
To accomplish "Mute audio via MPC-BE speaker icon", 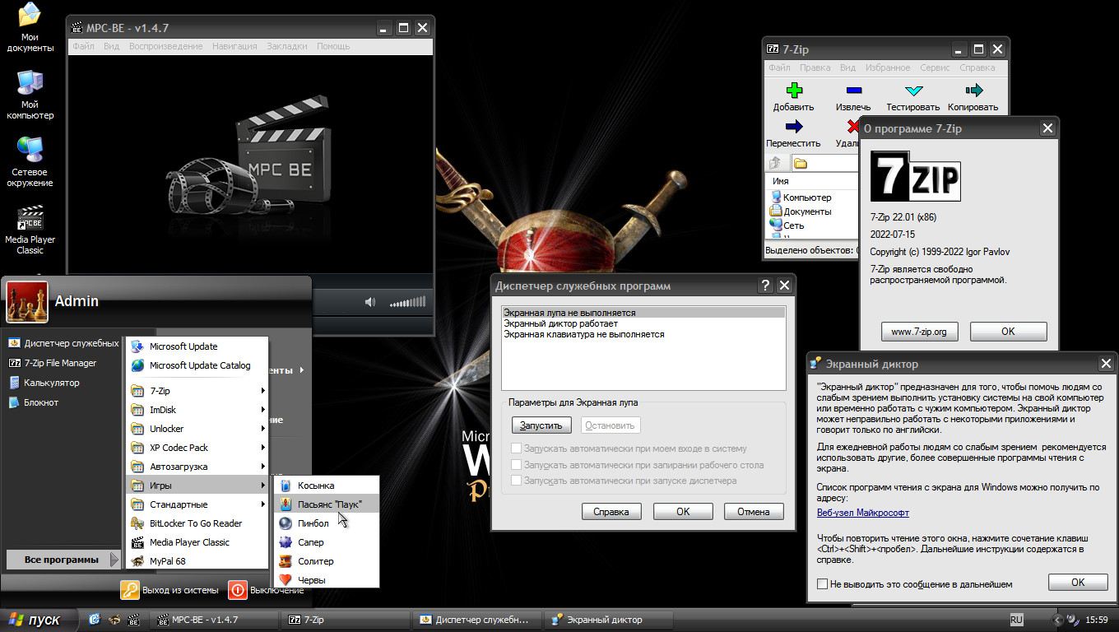I will pyautogui.click(x=369, y=302).
